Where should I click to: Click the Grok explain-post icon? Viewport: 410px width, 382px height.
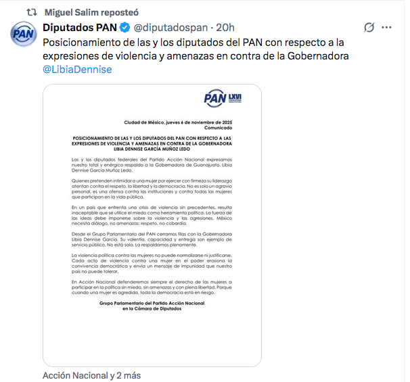369,27
